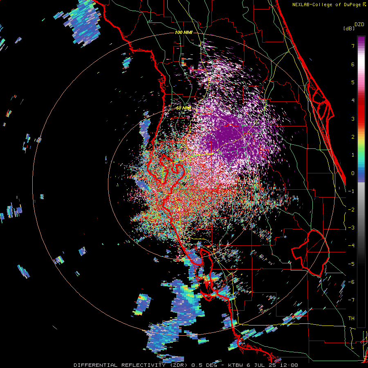
Task: Click the [dB] units label
Action: coord(349,28)
